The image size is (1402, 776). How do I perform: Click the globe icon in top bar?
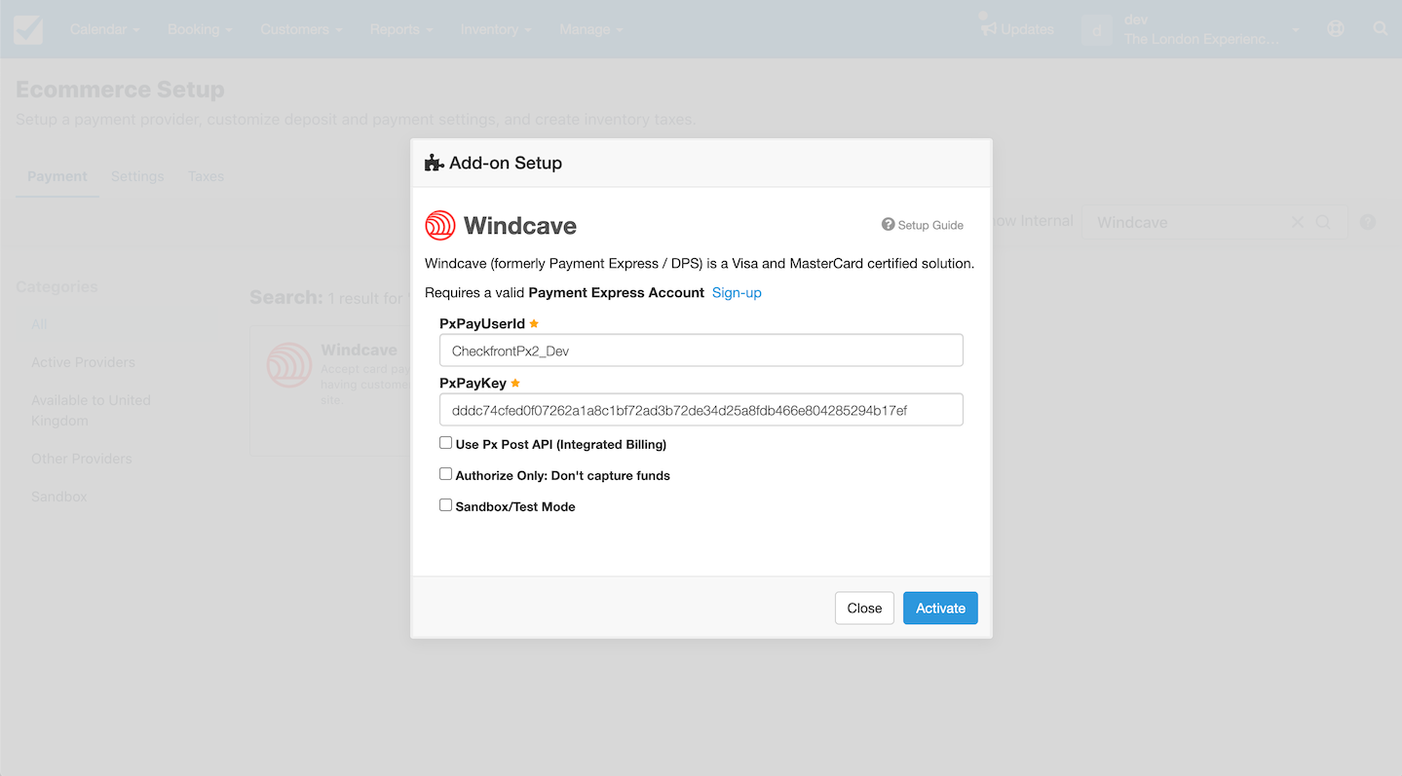(x=1336, y=29)
